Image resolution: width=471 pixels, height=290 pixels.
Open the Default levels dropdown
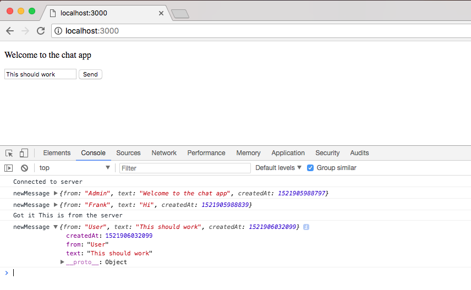click(278, 168)
